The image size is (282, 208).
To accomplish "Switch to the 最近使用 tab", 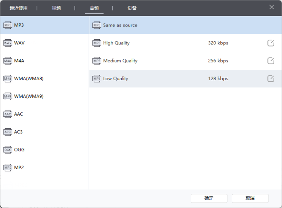I will click(x=18, y=8).
